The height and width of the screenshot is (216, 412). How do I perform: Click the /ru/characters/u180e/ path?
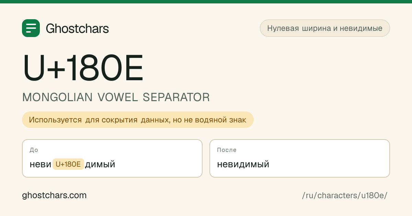[345, 195]
